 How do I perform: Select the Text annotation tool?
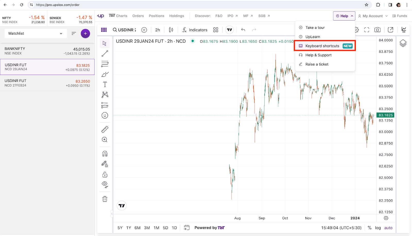coord(105,84)
